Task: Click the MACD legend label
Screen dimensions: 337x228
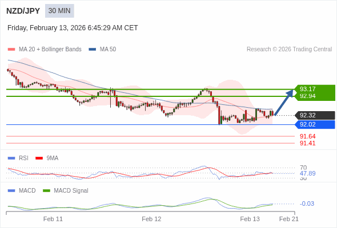Action: pos(27,191)
